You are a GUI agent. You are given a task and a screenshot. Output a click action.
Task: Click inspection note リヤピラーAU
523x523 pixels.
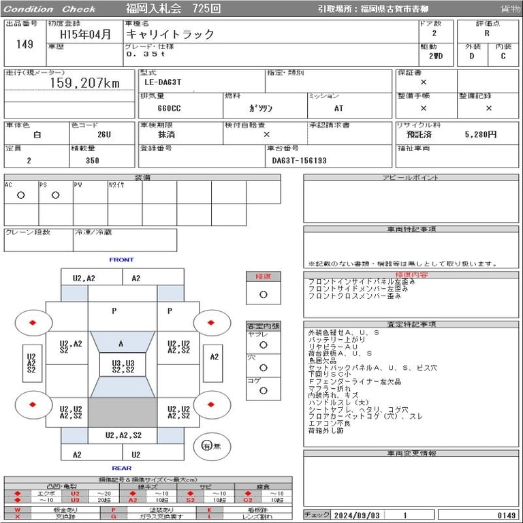(x=332, y=347)
